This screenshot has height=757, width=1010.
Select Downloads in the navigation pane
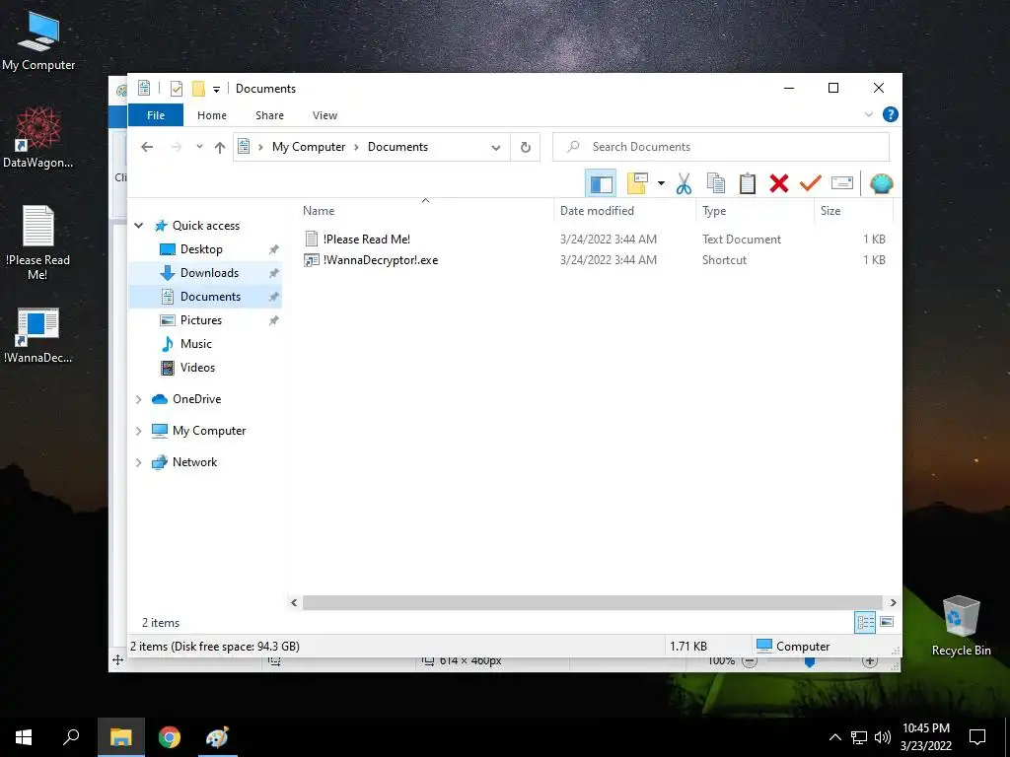tap(209, 273)
